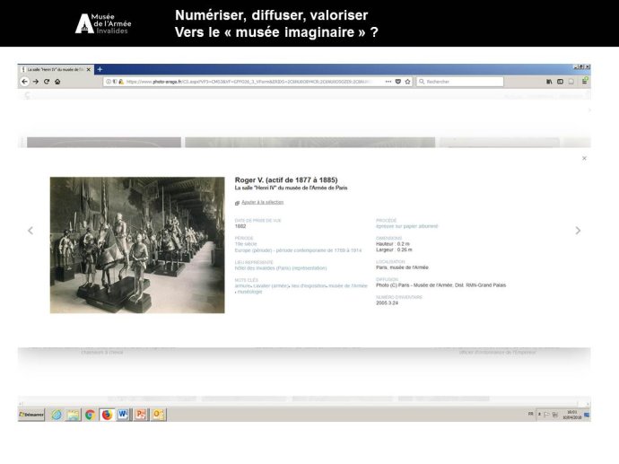This screenshot has width=619, height=464.
Task: Open a new tab with plus icon
Action: (100, 69)
